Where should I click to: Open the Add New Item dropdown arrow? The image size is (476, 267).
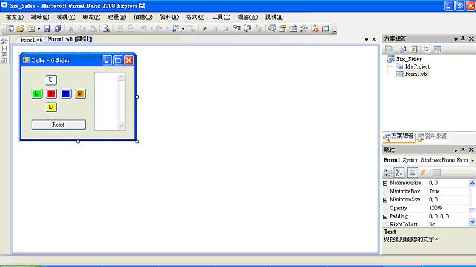click(38, 29)
